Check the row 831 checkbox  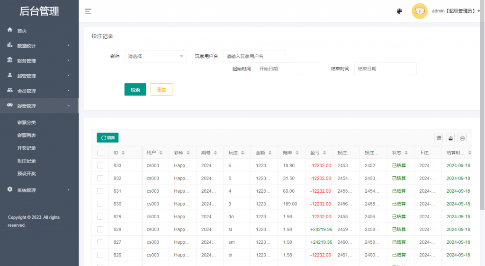click(100, 191)
